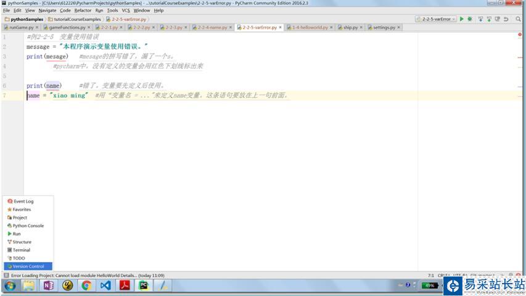Image resolution: width=526 pixels, height=296 pixels.
Task: Click the VCS Commit Changes icon
Action: click(x=489, y=19)
